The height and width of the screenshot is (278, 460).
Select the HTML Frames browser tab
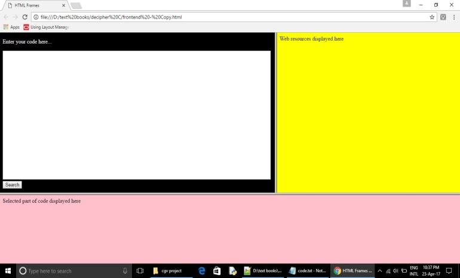point(33,5)
